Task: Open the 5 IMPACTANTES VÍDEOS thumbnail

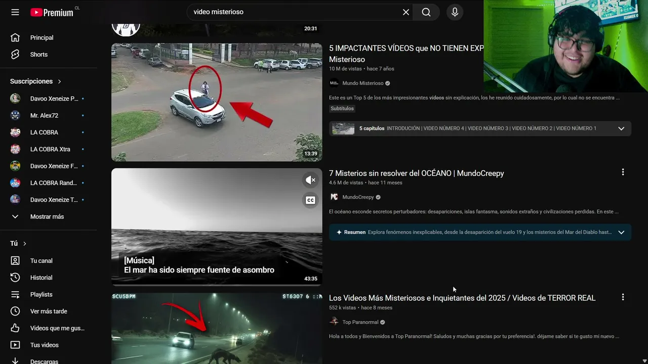Action: pyautogui.click(x=217, y=102)
